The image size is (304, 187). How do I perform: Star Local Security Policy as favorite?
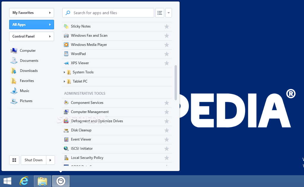(x=167, y=158)
